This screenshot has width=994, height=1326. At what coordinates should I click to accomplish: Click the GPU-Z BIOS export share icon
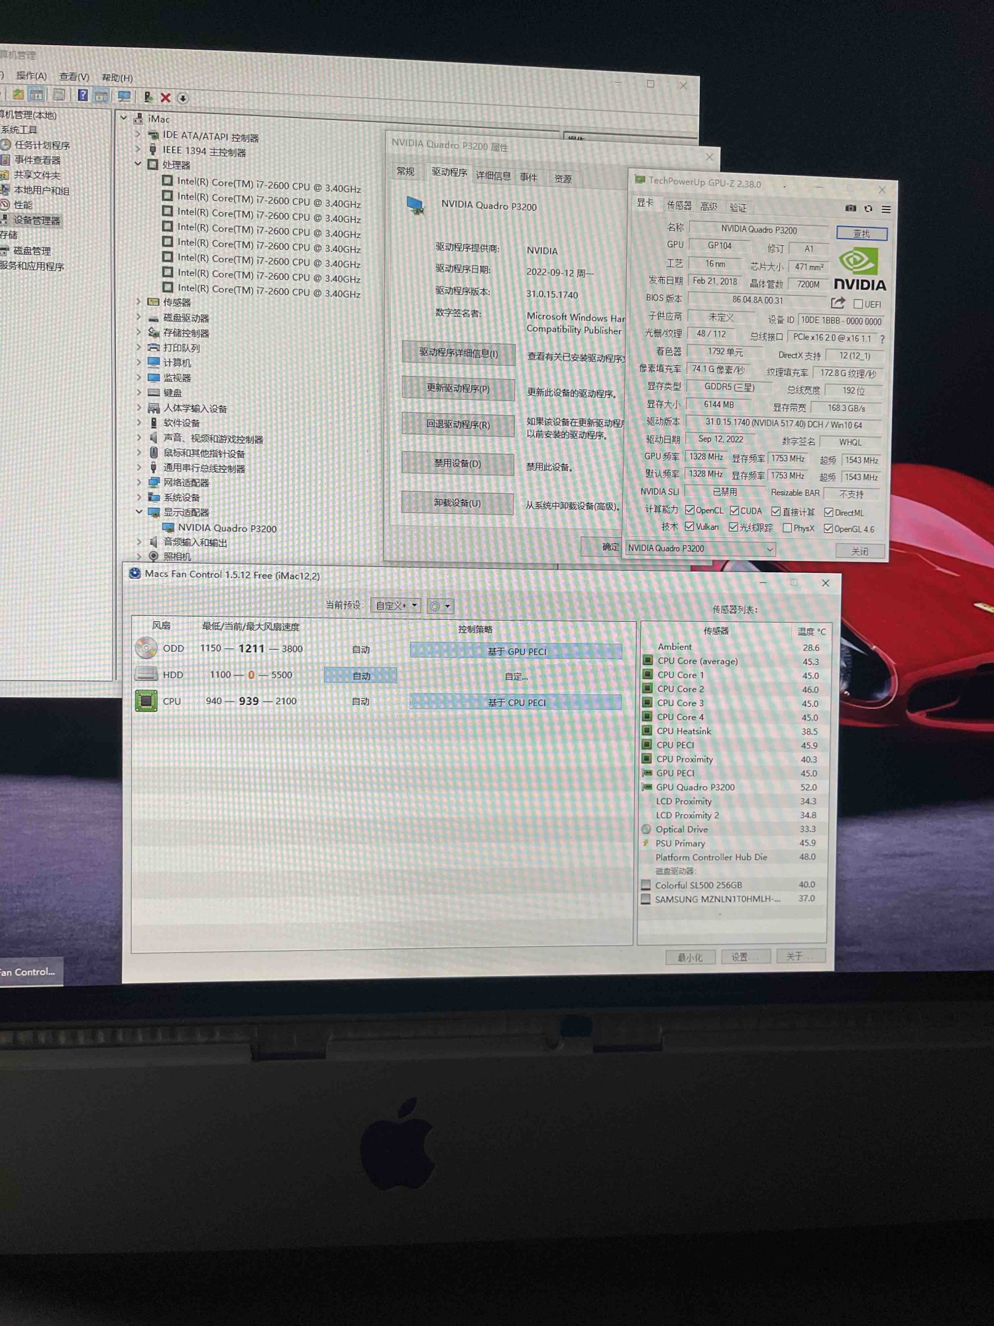tap(838, 302)
